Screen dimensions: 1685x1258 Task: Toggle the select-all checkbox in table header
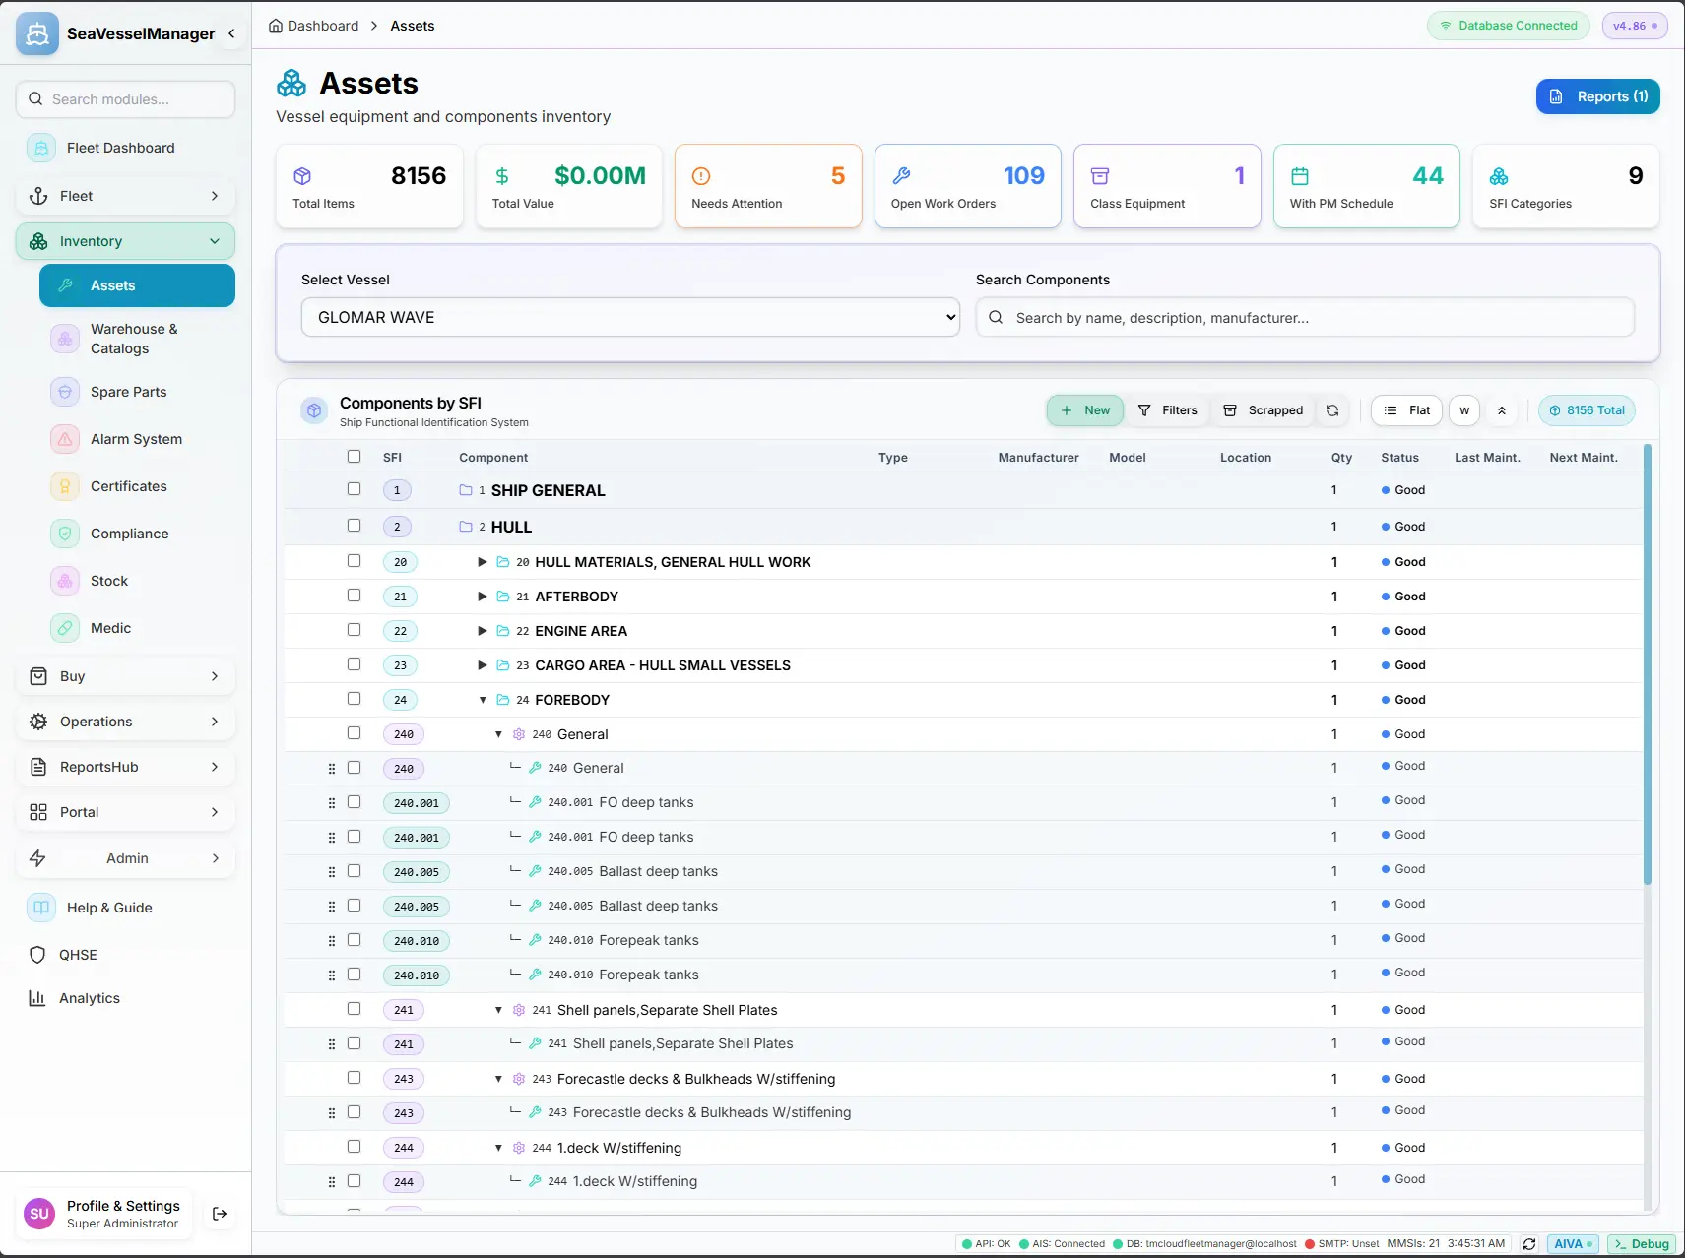[354, 457]
